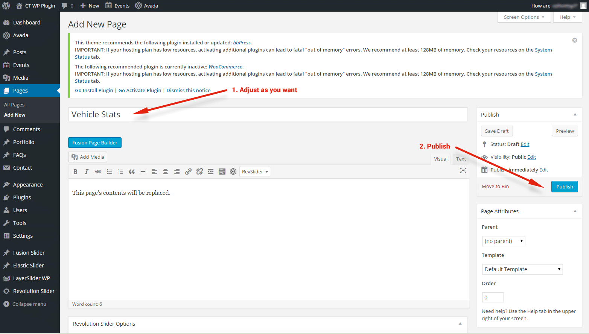
Task: Insert a blockquote with the quote icon
Action: point(132,172)
